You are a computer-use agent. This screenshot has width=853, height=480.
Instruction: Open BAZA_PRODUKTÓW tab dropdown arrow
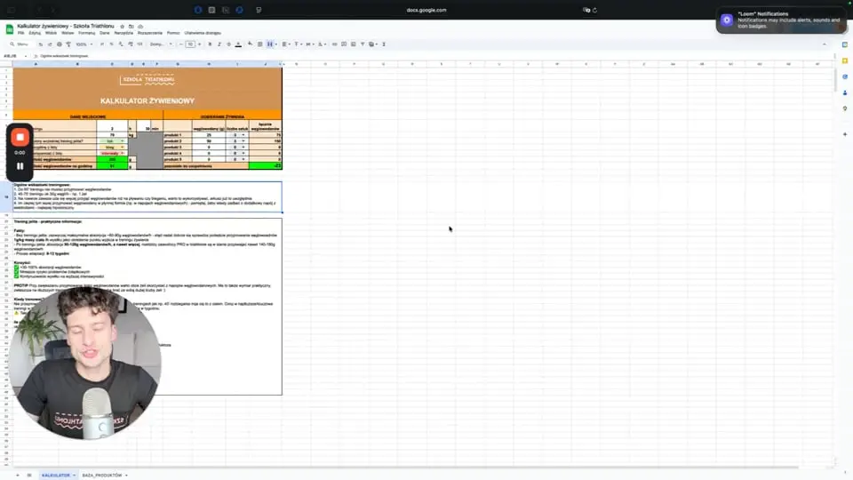[126, 475]
